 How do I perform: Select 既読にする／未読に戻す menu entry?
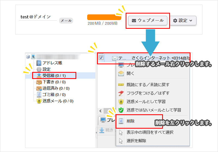[x=148, y=85]
